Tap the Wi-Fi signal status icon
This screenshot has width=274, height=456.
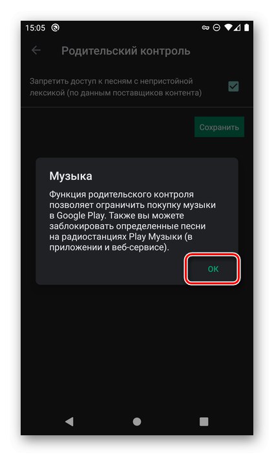(x=228, y=27)
